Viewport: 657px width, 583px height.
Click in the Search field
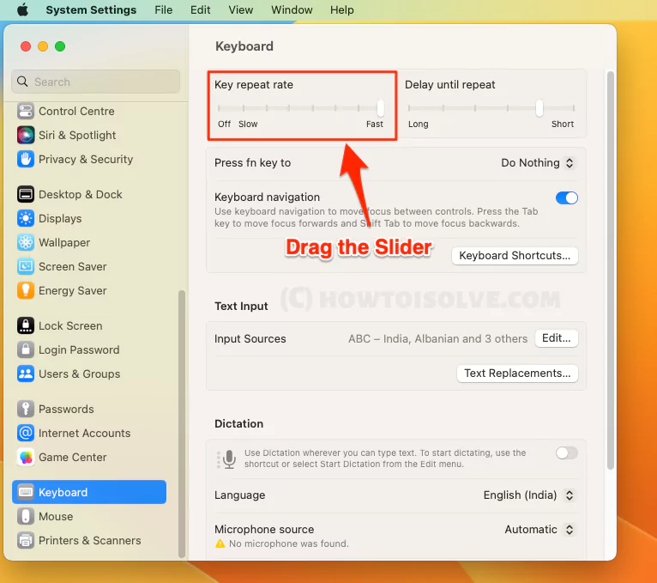[x=95, y=82]
